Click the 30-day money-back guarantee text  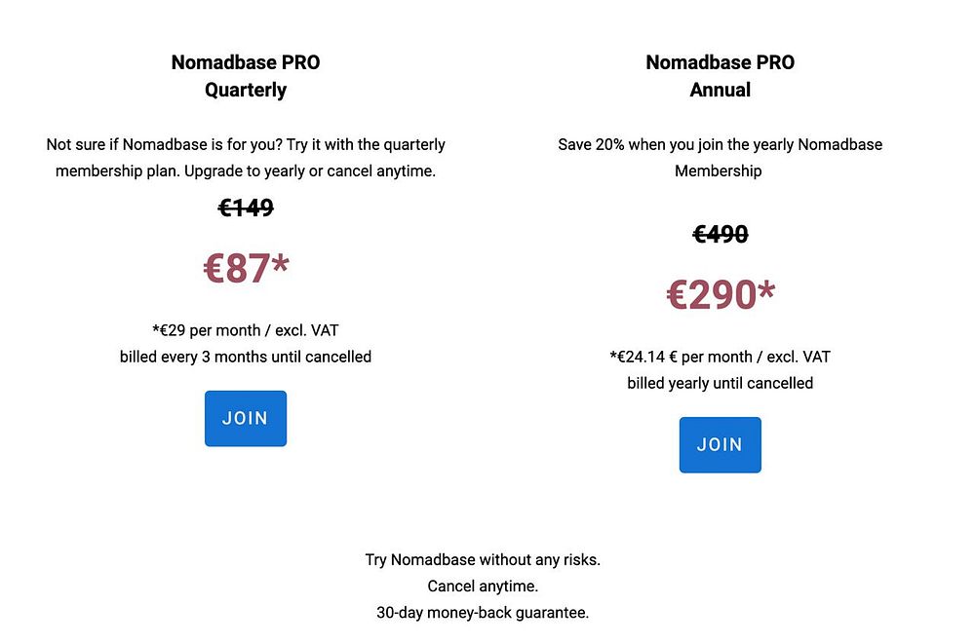(483, 613)
